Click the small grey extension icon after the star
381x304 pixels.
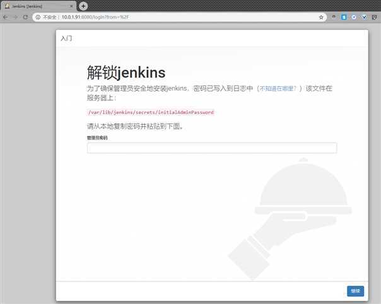334,17
